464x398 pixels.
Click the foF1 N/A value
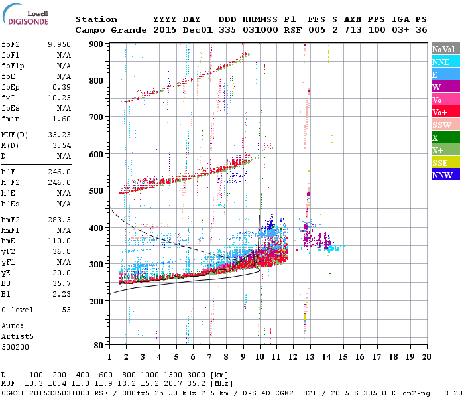pyautogui.click(x=64, y=55)
